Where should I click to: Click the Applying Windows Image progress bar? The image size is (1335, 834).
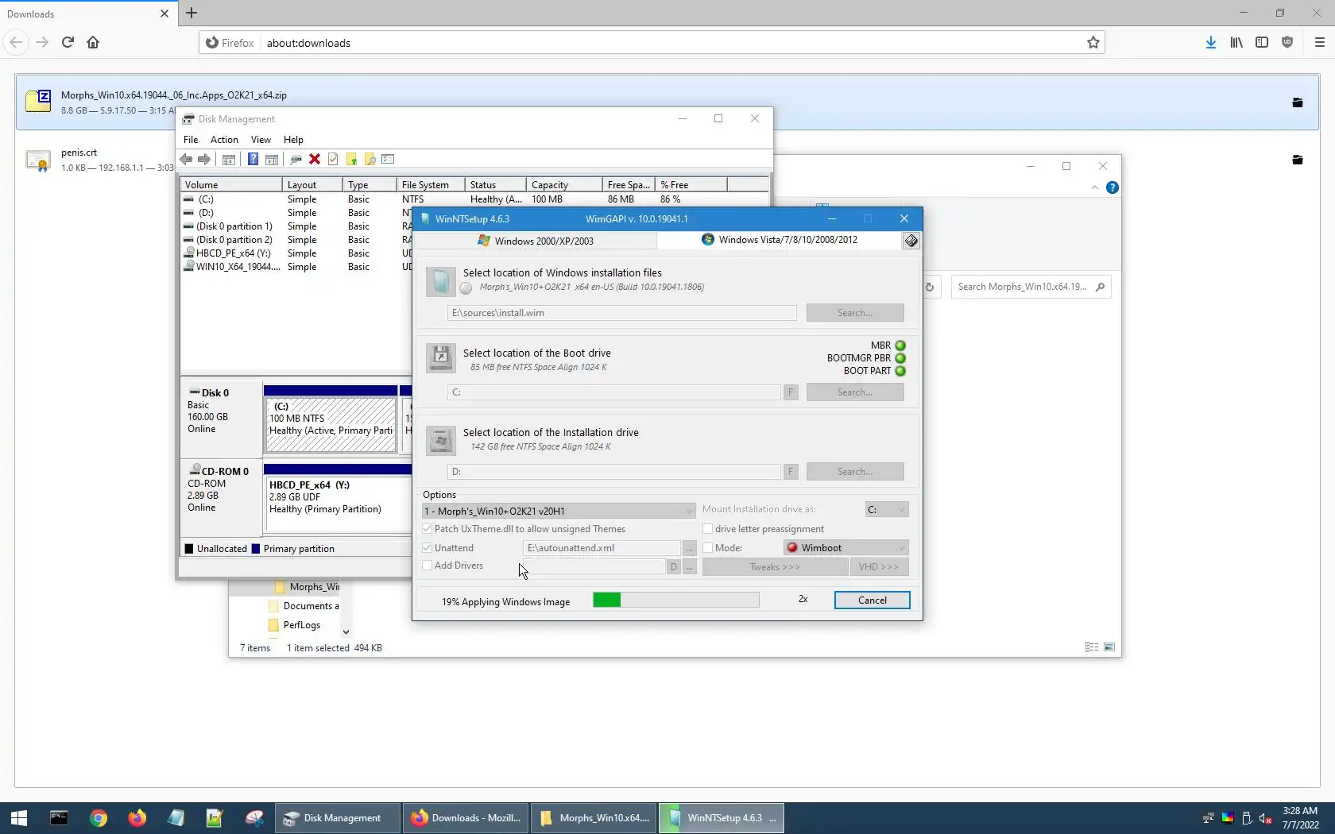(x=676, y=600)
